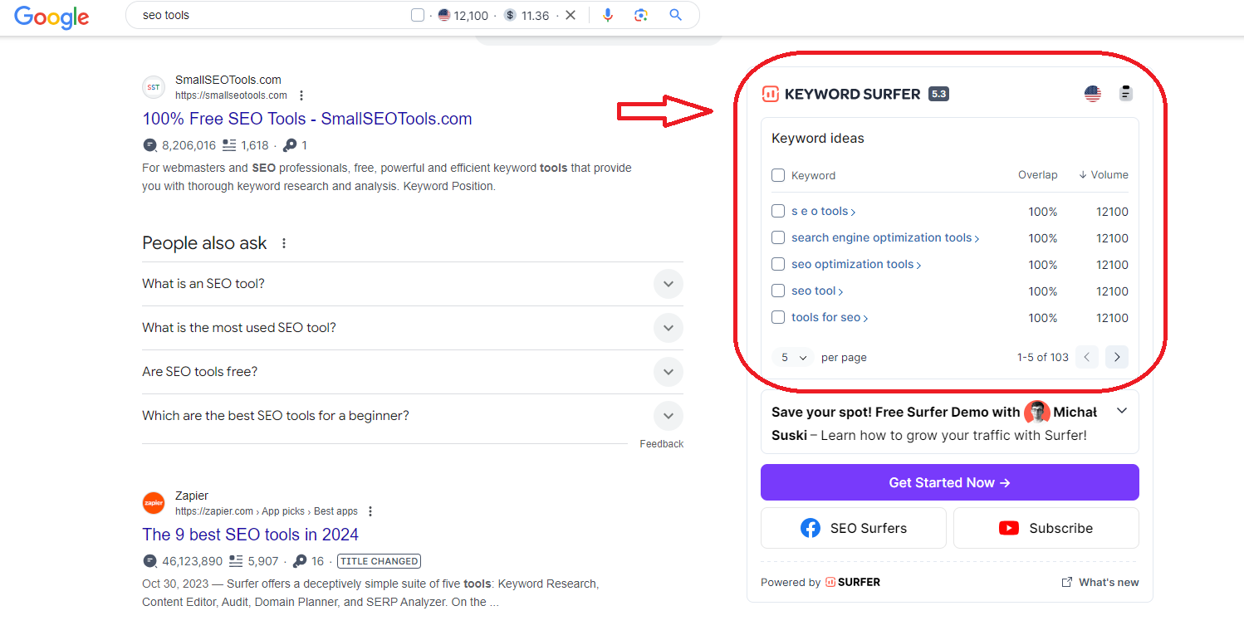Go to the previous keyword ideas page
Screen dimensions: 1244x640
[1087, 357]
